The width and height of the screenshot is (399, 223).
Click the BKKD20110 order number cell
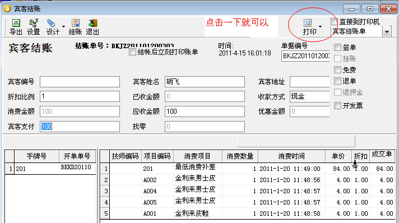(77, 168)
